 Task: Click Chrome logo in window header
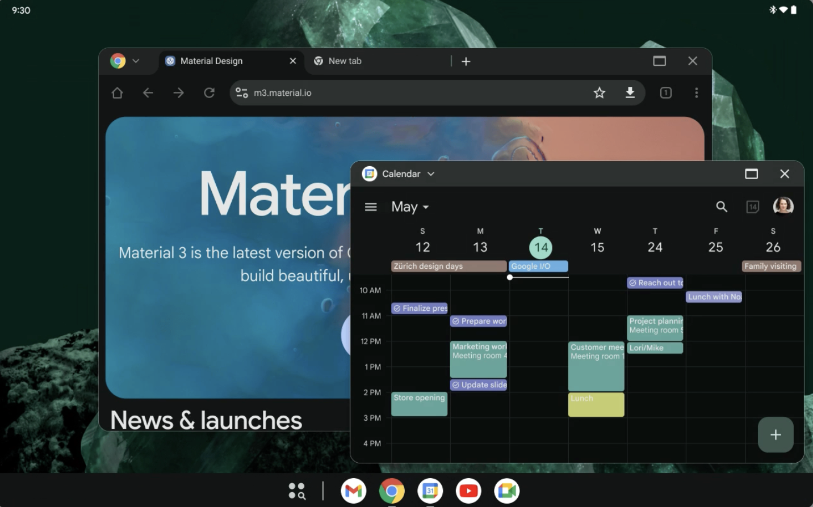coord(118,61)
